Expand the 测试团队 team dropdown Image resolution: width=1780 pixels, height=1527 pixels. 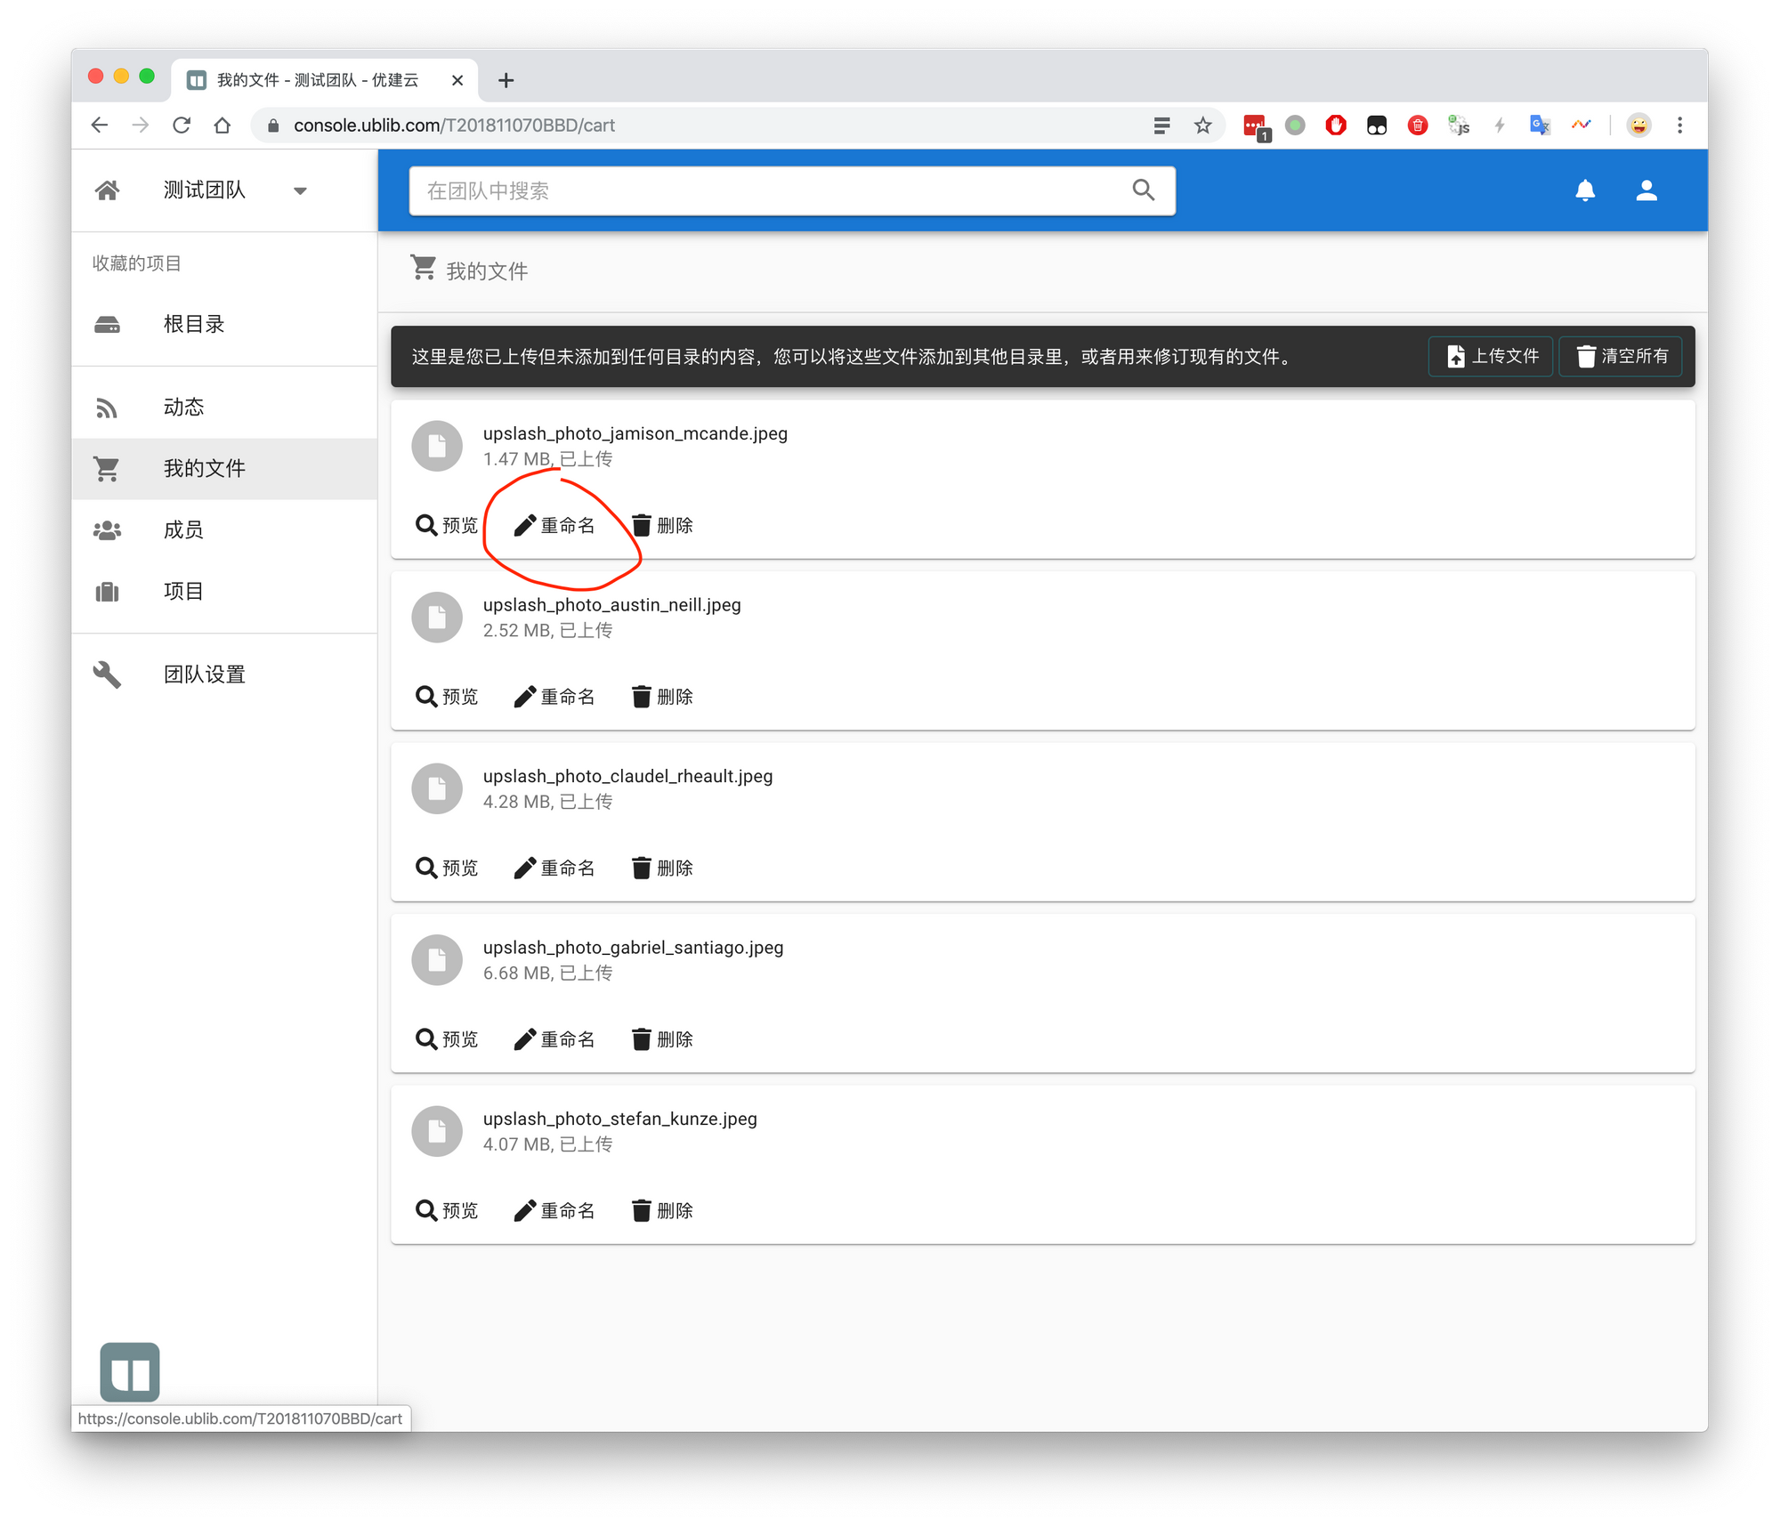point(300,190)
